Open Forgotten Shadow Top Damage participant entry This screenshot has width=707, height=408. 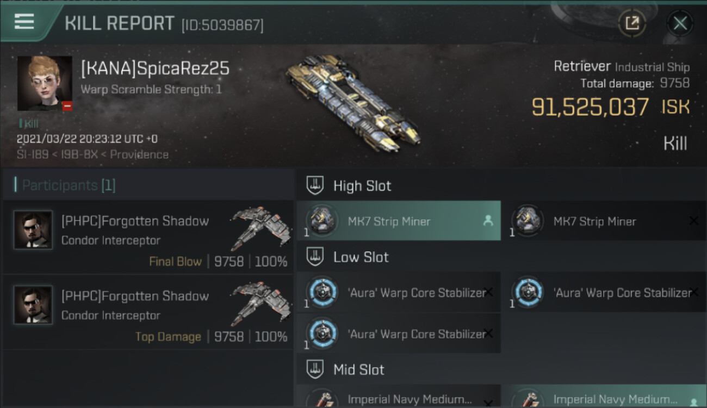point(148,312)
